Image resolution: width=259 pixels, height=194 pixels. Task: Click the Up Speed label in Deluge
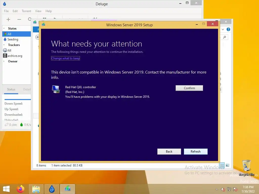(x=12, y=109)
